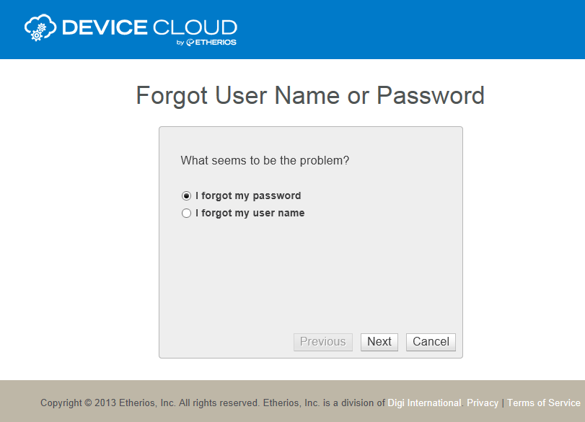Select the 'I forgot my user name' radio button

[x=186, y=213]
